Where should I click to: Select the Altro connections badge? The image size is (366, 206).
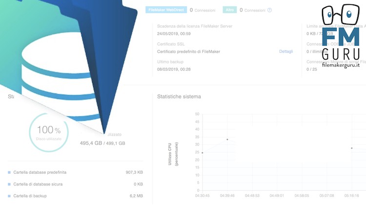click(x=230, y=10)
